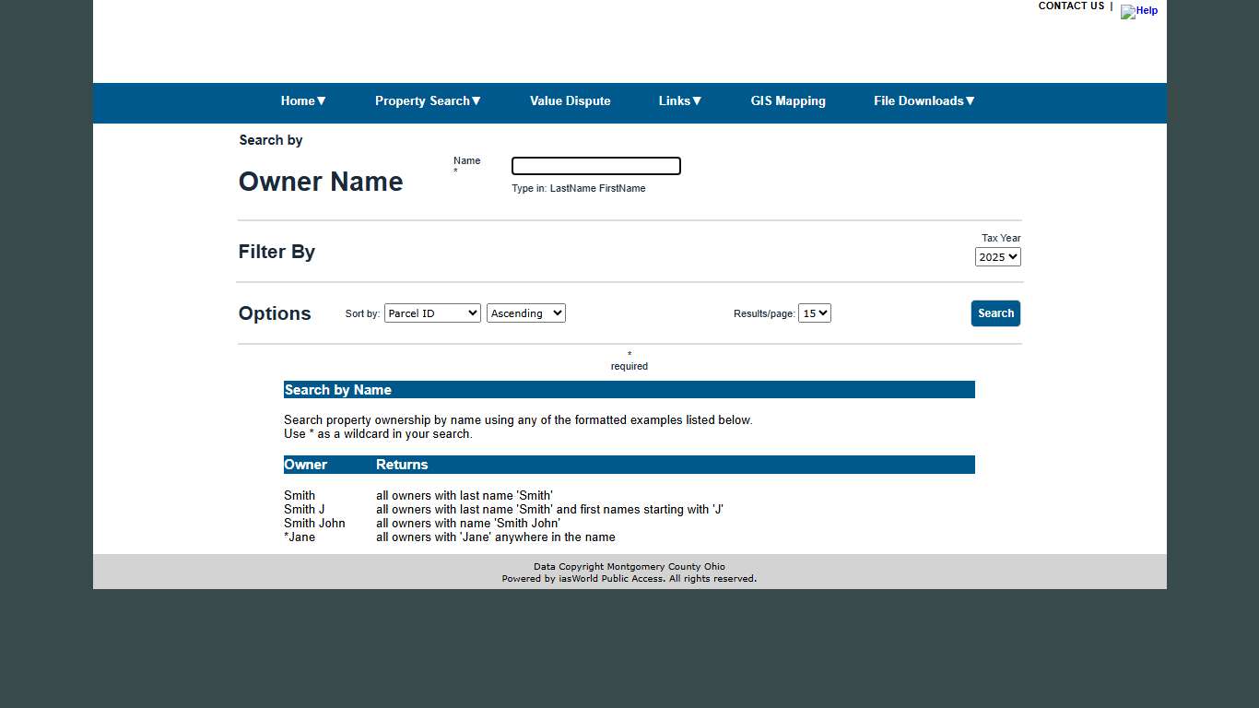Select the 2025 tax year option

point(997,257)
